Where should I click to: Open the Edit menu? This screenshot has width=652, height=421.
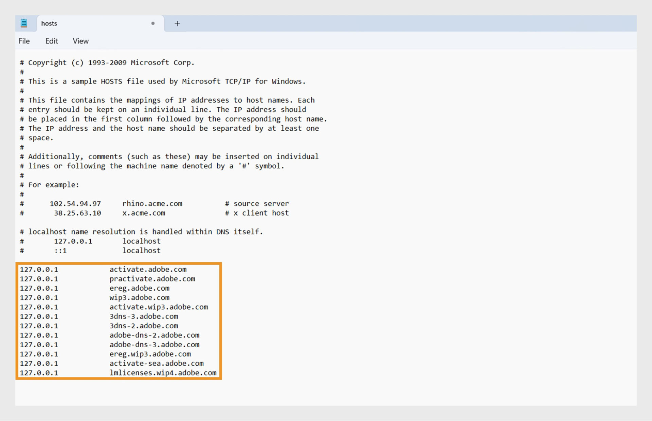[51, 41]
